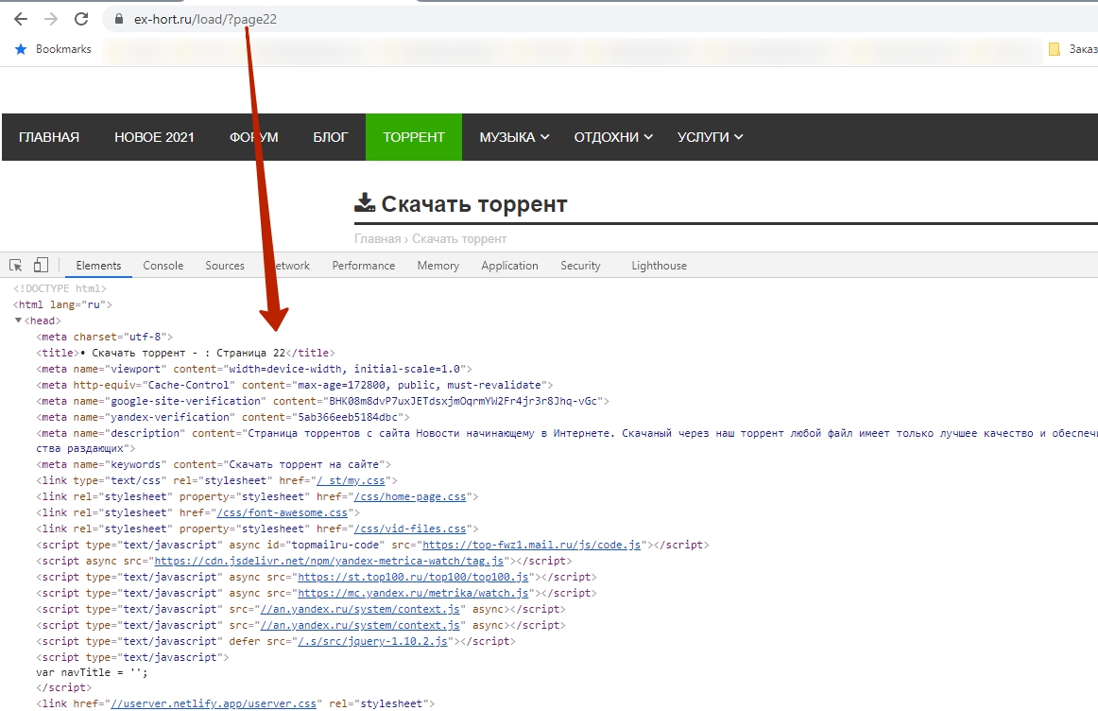The image size is (1098, 711).
Task: Open the /css/font-awesome.css link
Action: click(282, 512)
